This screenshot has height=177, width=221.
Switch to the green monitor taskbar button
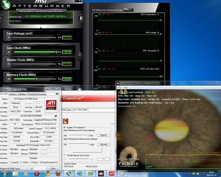(x=90, y=174)
